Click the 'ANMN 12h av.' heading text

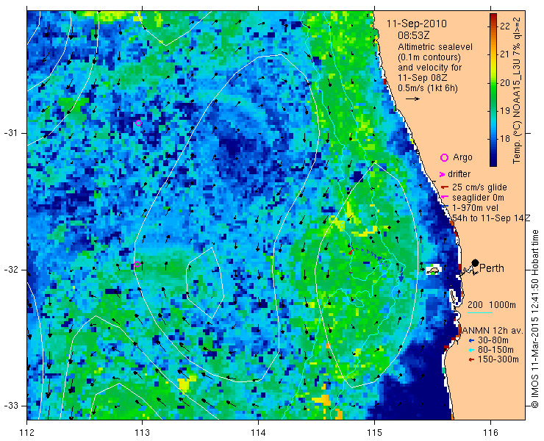pos(491,330)
